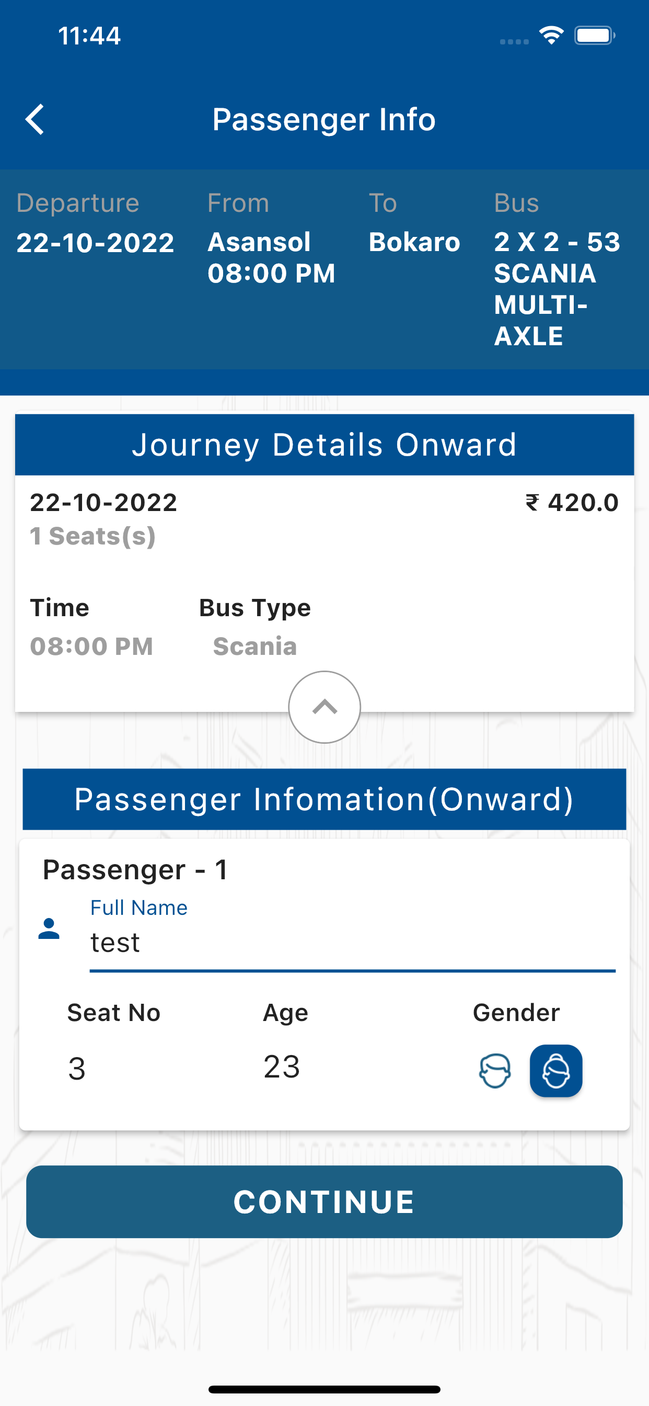Select the female gender icon

point(556,1071)
